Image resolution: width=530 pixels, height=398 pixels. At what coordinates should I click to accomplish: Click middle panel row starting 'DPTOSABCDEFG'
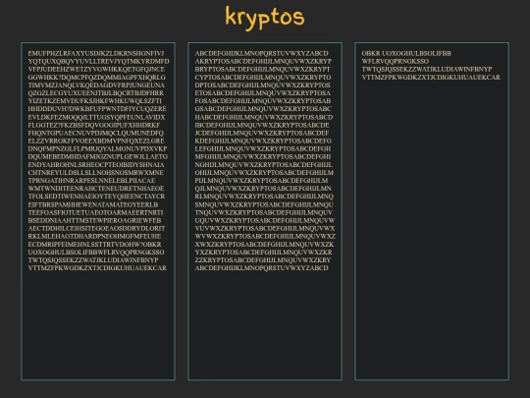[x=263, y=85]
